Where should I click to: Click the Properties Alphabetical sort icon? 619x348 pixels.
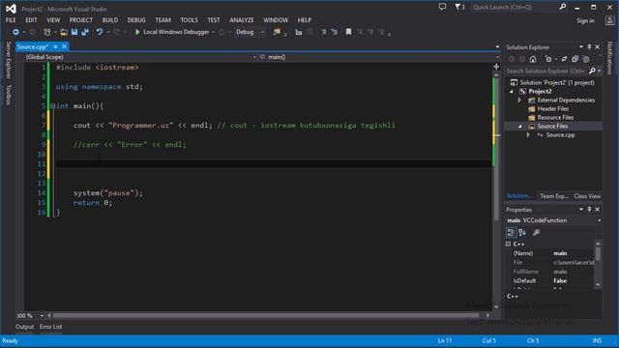(522, 232)
